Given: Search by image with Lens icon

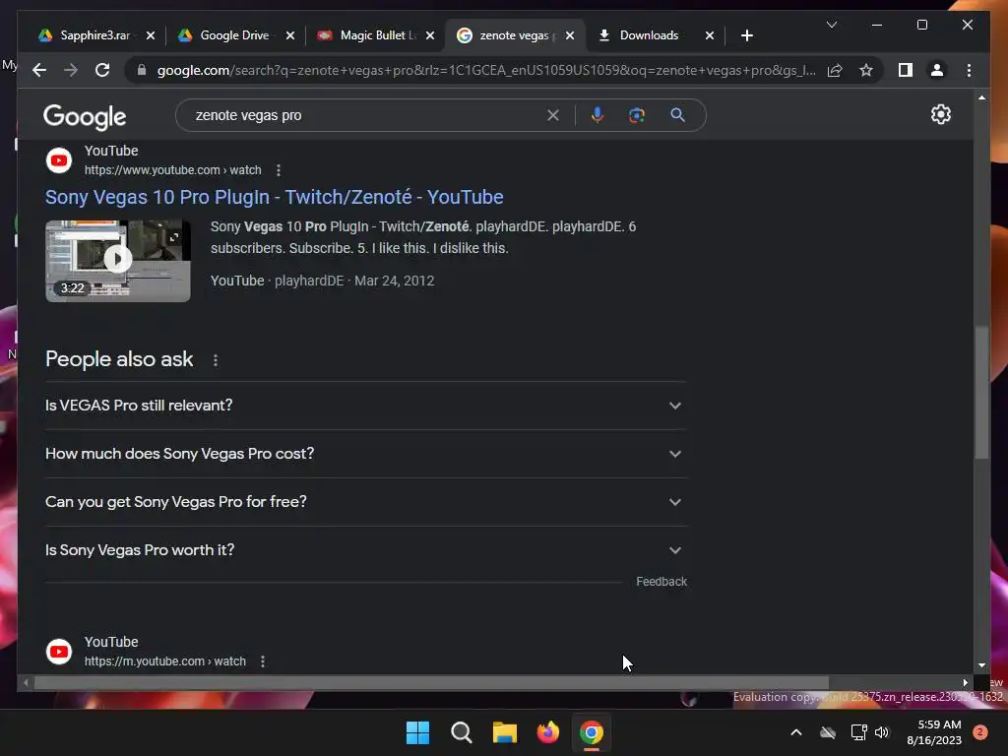Looking at the screenshot, I should click(637, 115).
